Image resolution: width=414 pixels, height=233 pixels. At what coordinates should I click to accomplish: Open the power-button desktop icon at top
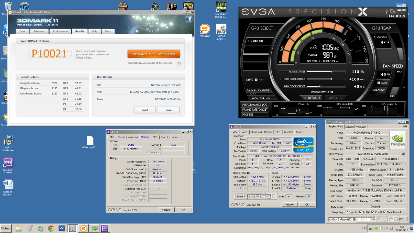pos(156,6)
